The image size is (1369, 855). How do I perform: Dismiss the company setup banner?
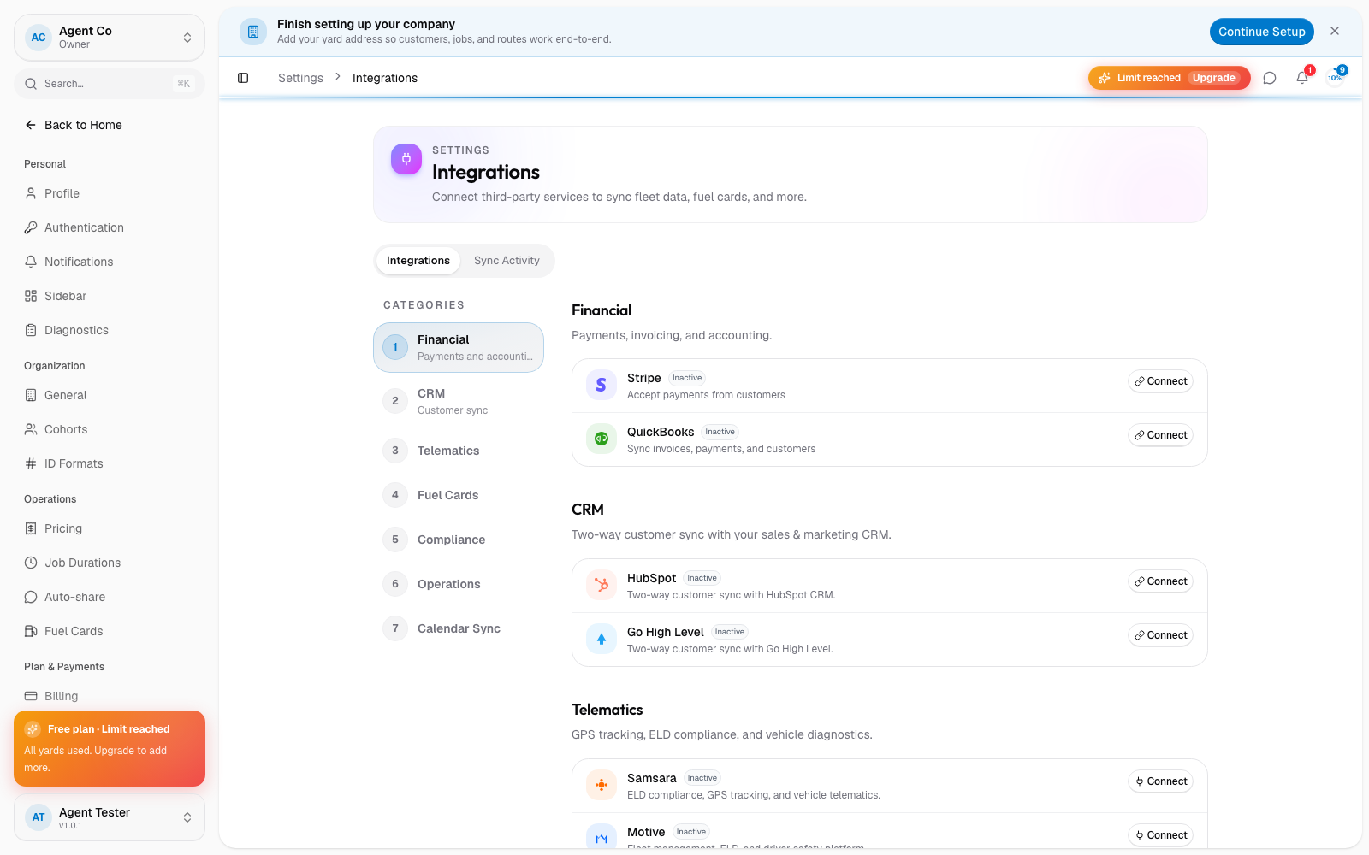(1335, 31)
